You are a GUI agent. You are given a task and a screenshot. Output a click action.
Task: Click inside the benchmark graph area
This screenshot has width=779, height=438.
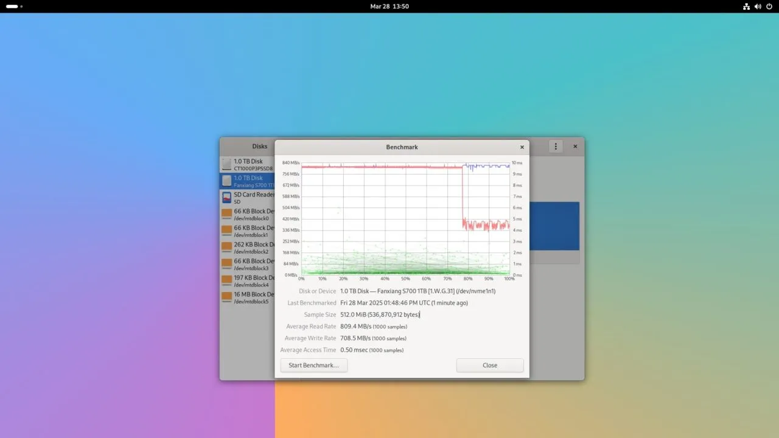click(405, 219)
